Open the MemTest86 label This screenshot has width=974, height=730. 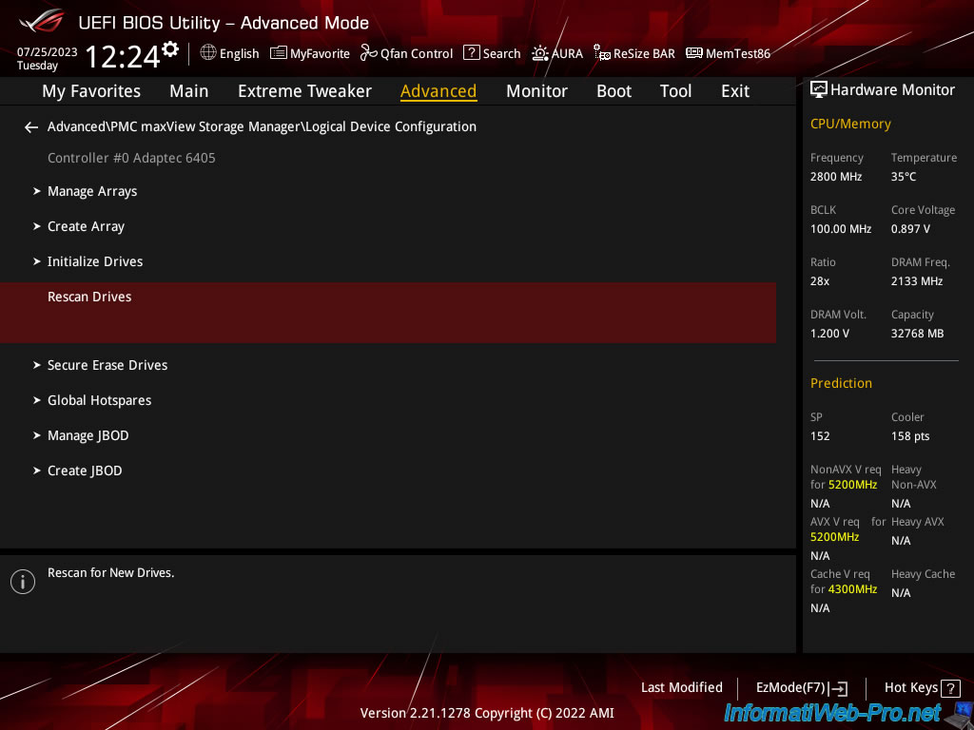click(738, 54)
